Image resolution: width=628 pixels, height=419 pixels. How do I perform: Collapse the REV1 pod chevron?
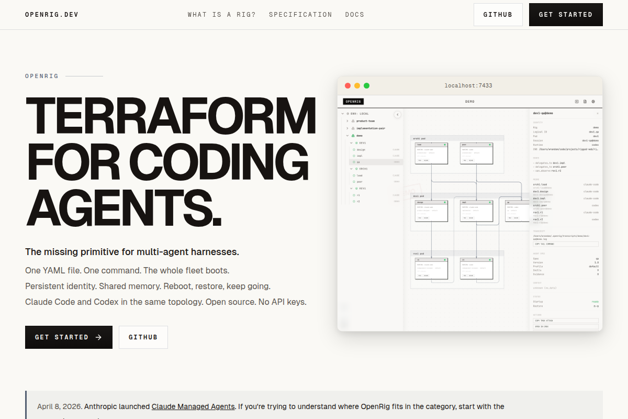[x=352, y=189]
